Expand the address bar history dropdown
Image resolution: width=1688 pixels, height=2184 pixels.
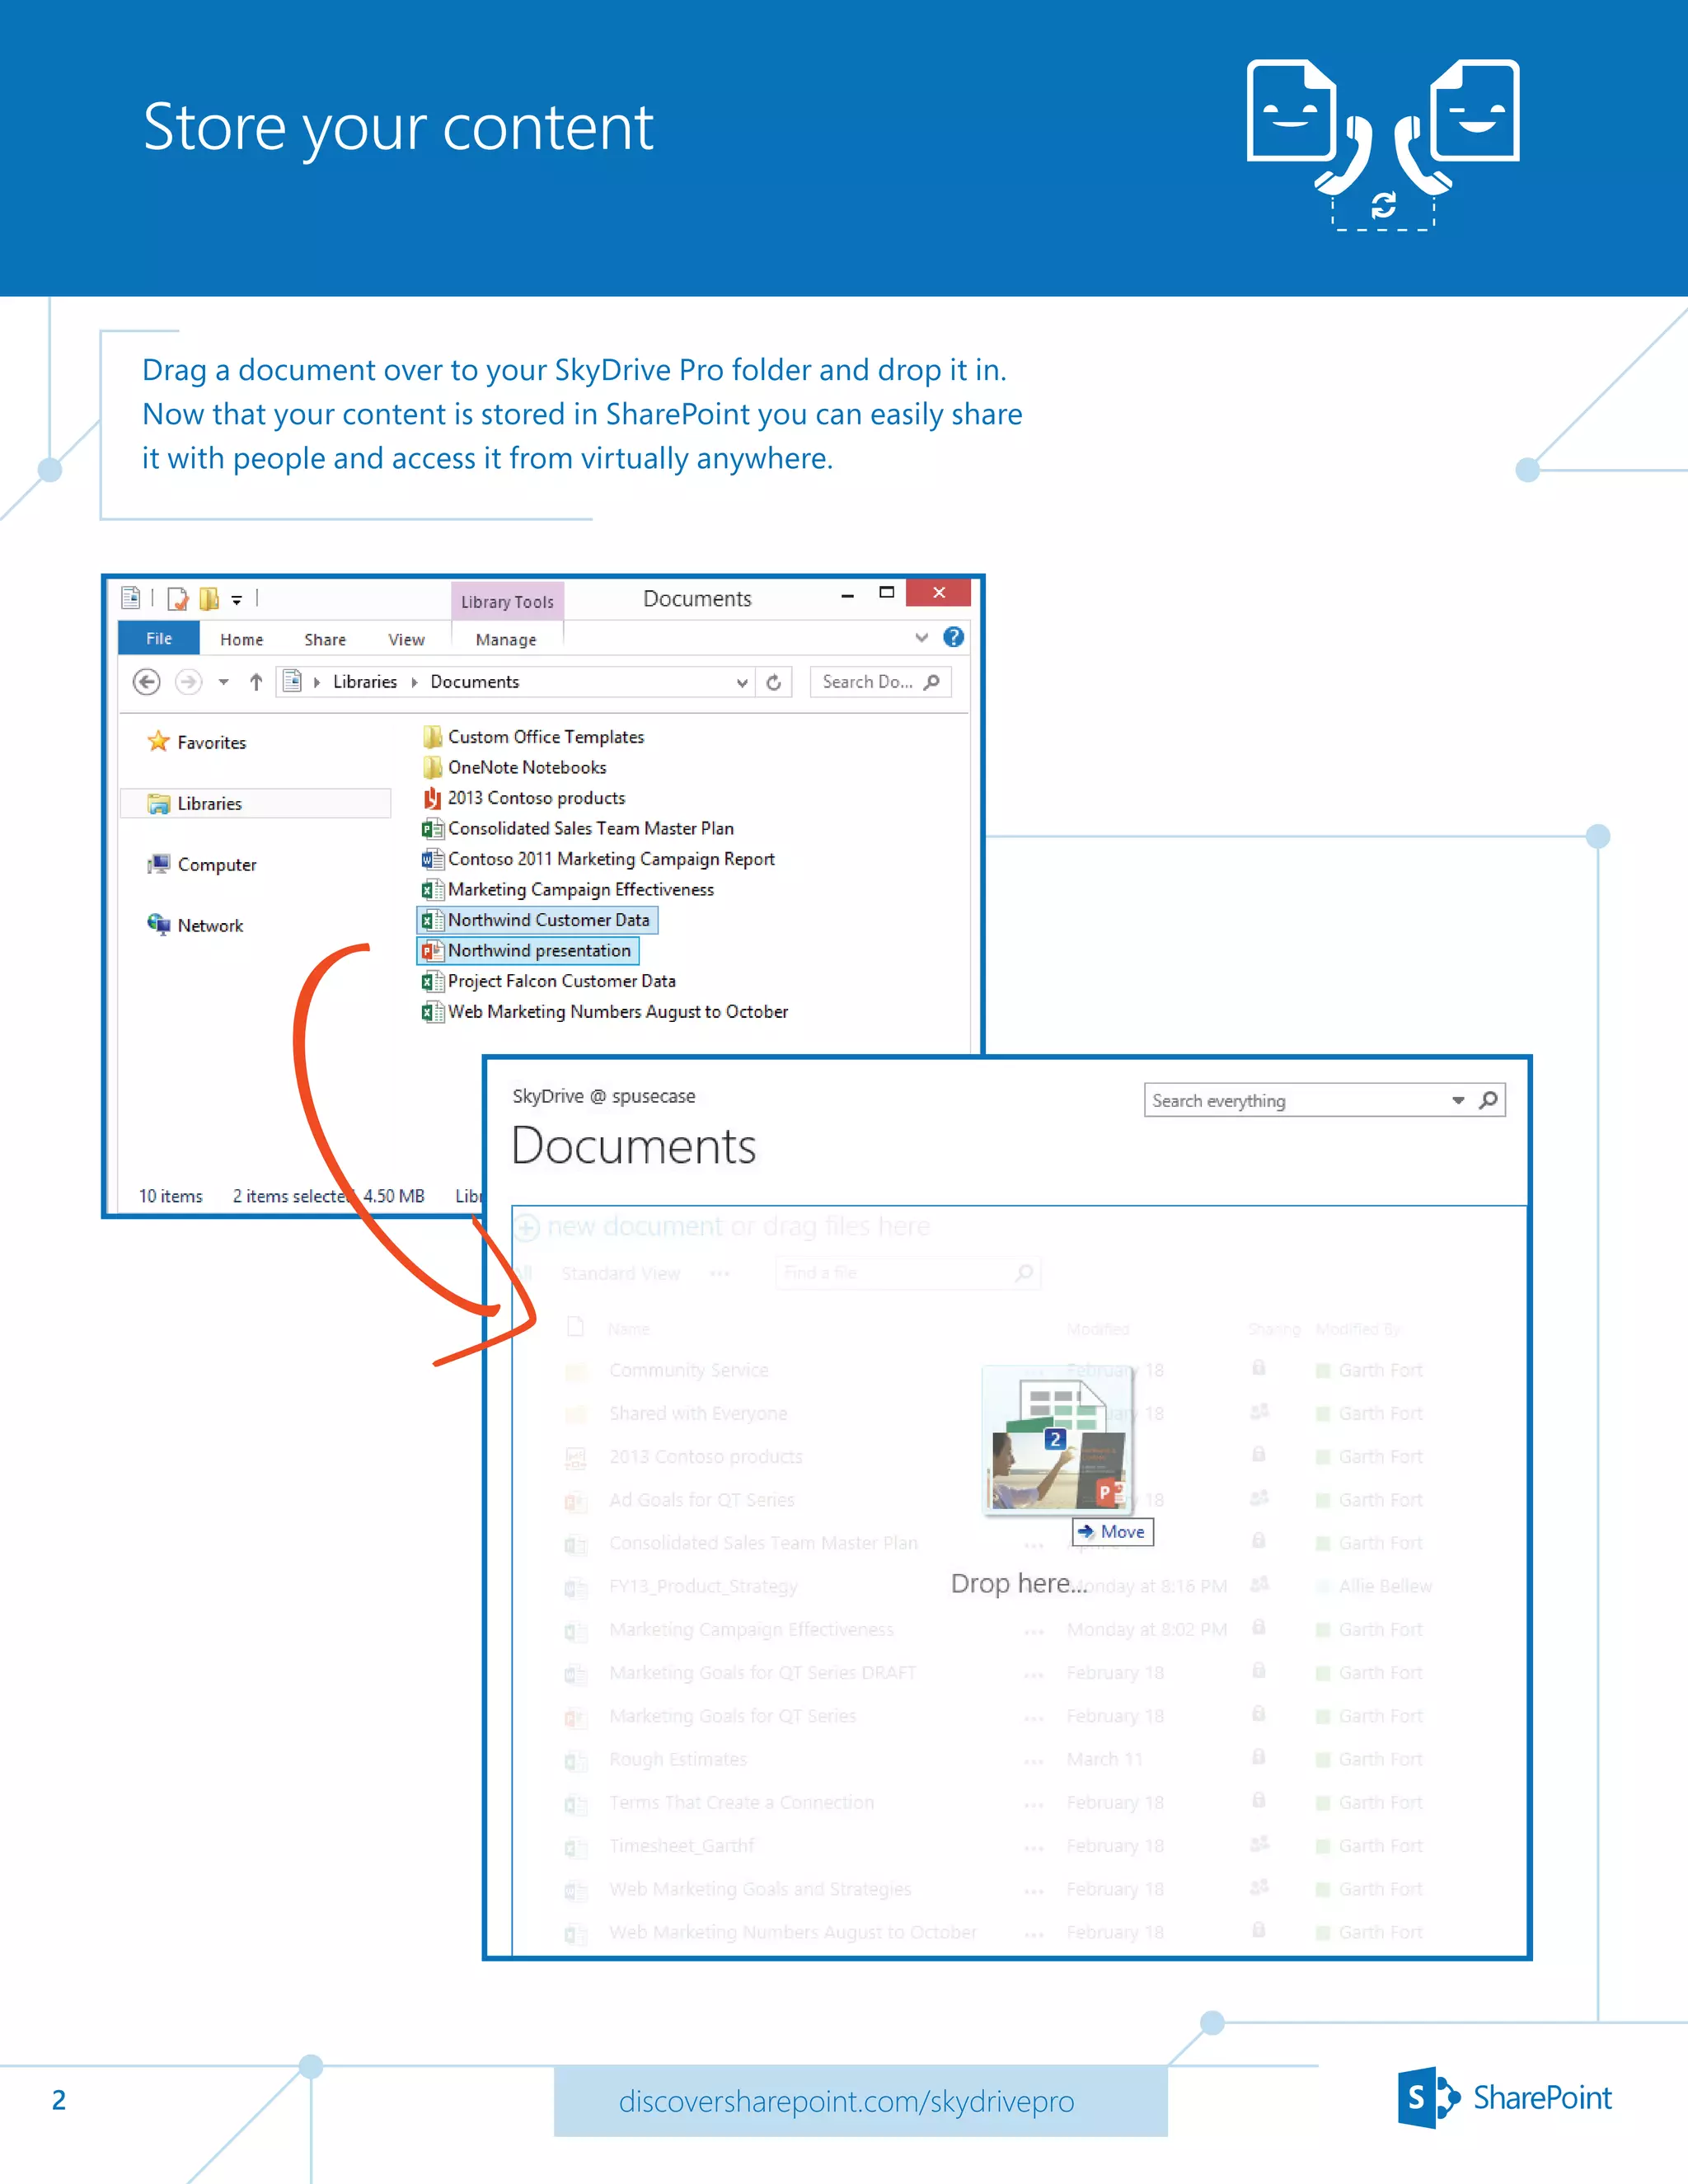tap(742, 683)
